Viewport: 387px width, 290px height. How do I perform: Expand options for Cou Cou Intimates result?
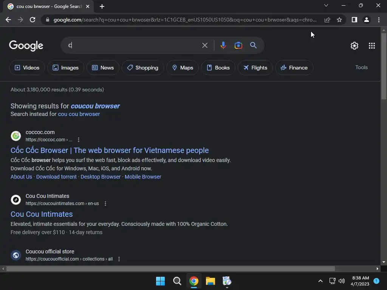pyautogui.click(x=105, y=204)
